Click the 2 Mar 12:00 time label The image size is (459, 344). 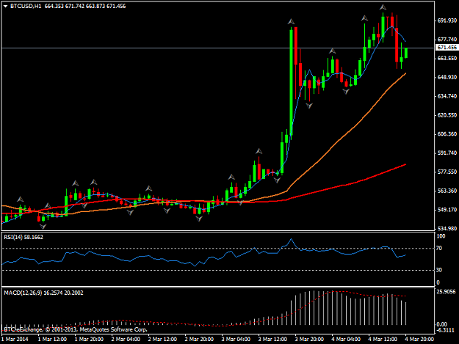162,339
